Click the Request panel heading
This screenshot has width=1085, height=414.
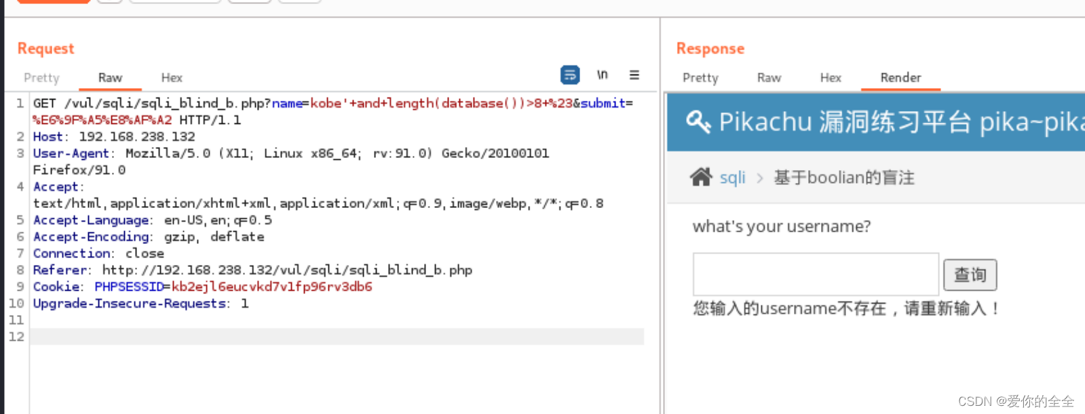coord(45,49)
